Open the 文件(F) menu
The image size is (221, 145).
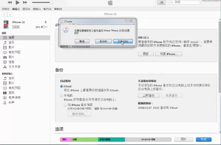pyautogui.click(x=6, y=9)
